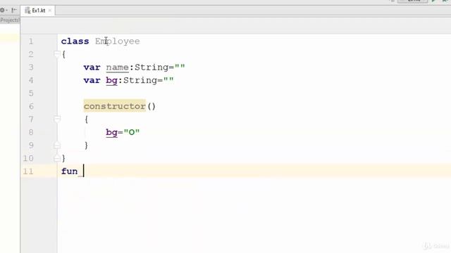Screen dimensions: 451x253
Task: Click the "O" string literal on line 8
Action: click(132, 132)
